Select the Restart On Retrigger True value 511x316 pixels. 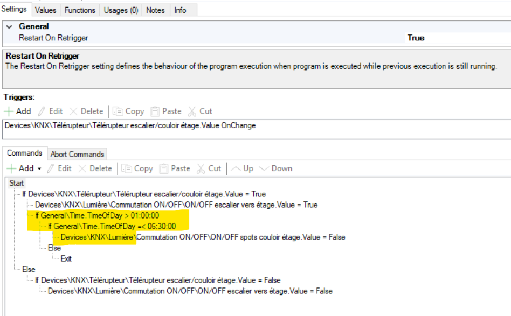tap(416, 38)
